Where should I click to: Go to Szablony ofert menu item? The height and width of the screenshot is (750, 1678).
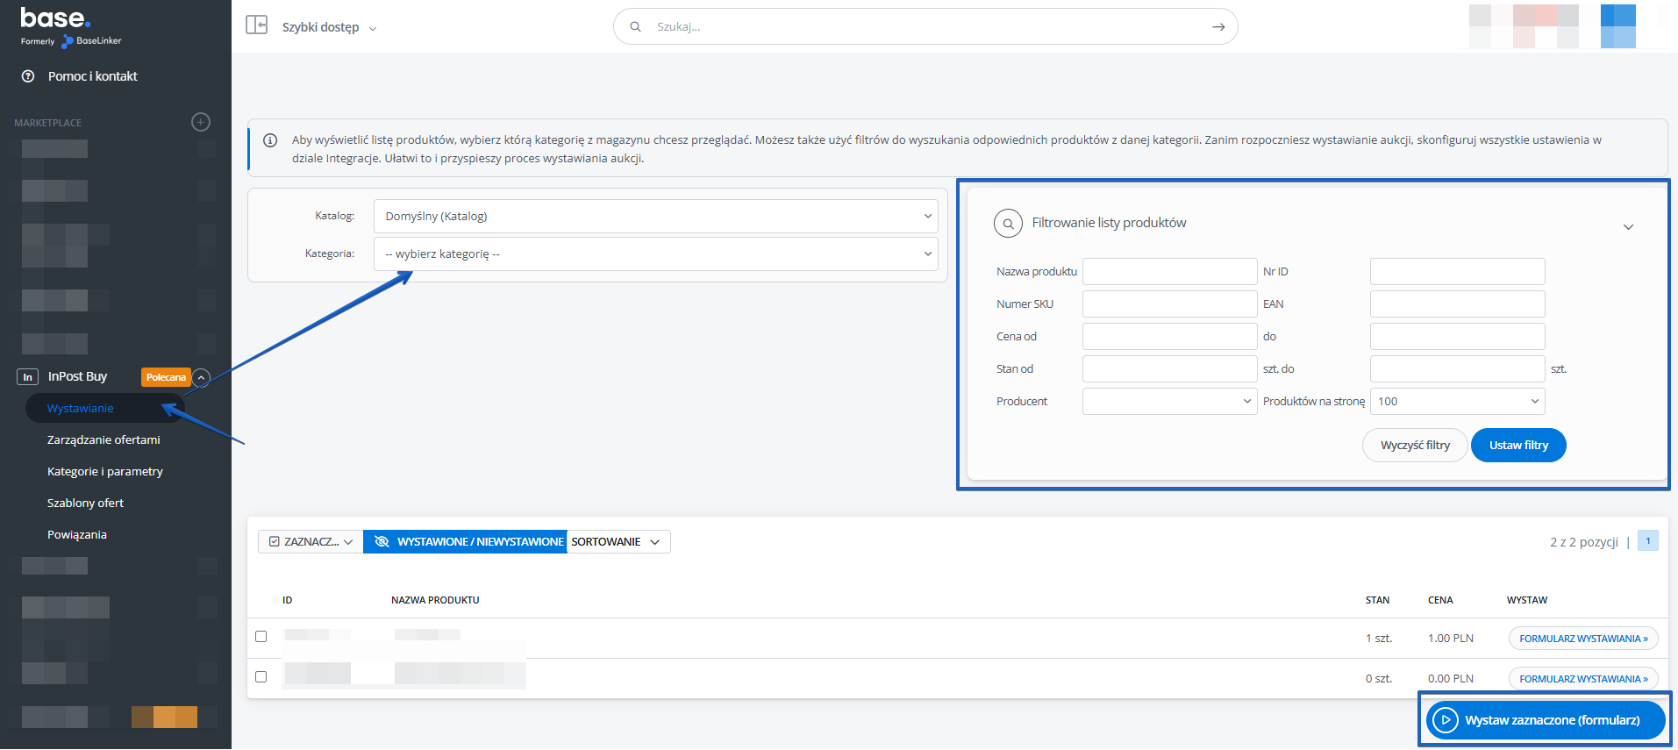[x=85, y=504]
